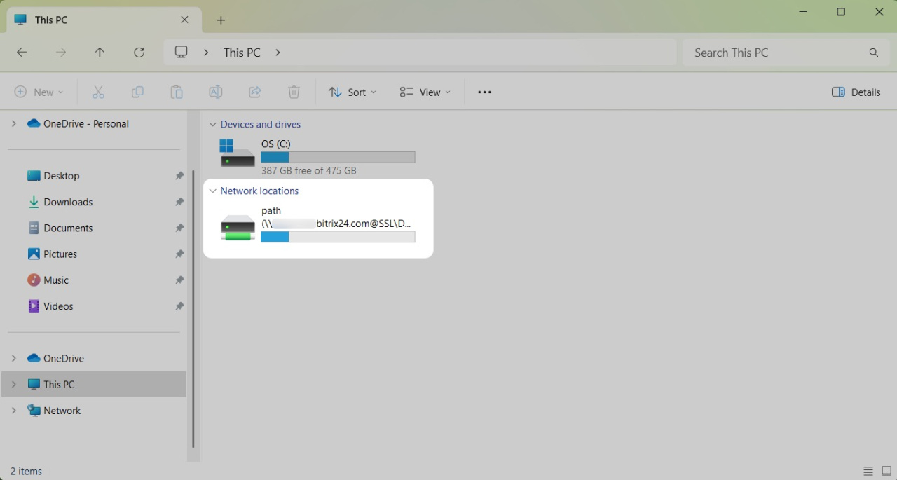Open the See more ellipsis menu
This screenshot has height=480, width=897.
coord(484,92)
